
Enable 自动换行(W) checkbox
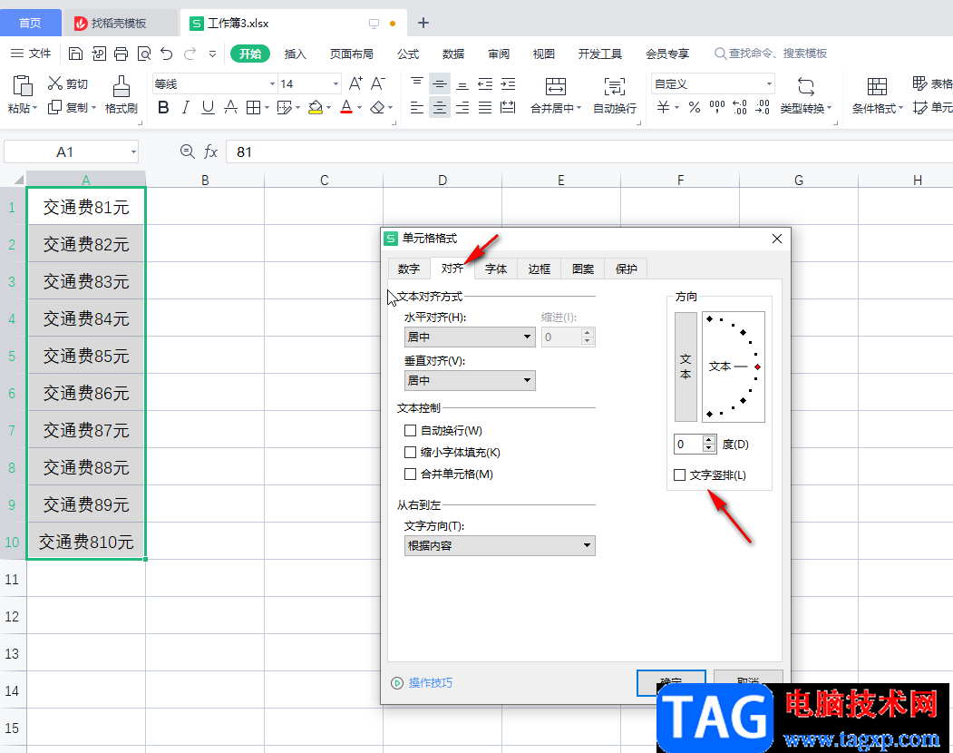[410, 431]
